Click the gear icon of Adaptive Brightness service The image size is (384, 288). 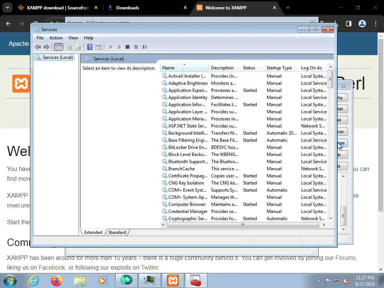pos(165,83)
